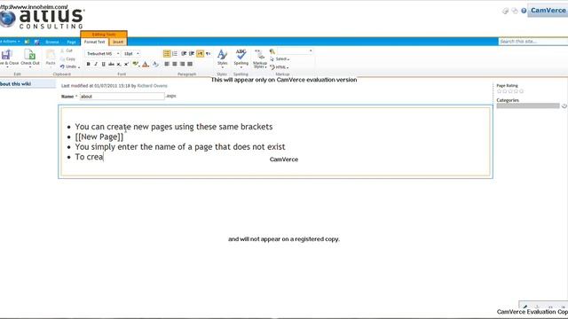Click the Editing Tools tab group header
The image size is (568, 319).
[104, 35]
